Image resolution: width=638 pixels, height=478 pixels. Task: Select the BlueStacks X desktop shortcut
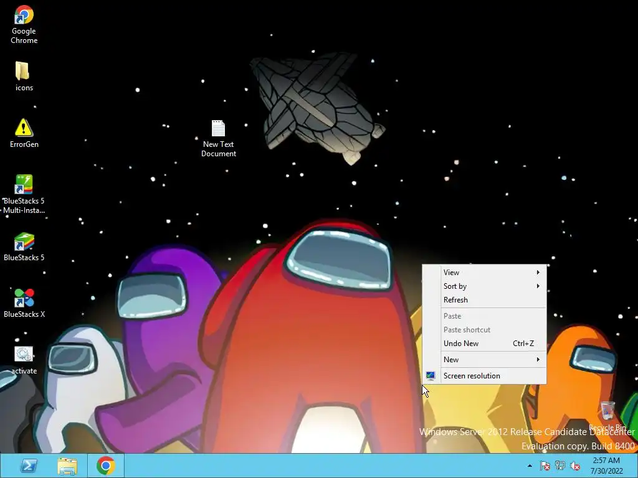coord(24,303)
